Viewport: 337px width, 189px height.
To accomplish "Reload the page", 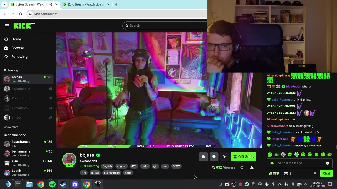I will [21, 14].
